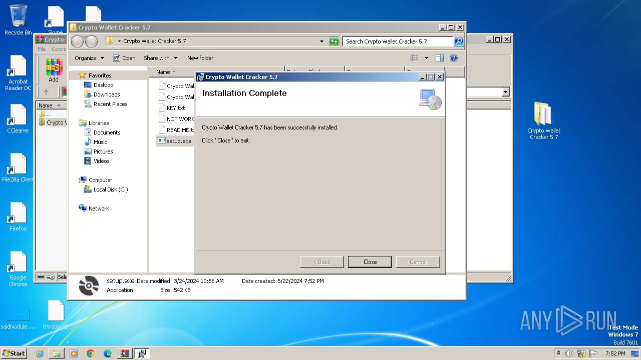641x360 pixels.
Task: Click the File menu in the WinRAR window
Action: 42,49
